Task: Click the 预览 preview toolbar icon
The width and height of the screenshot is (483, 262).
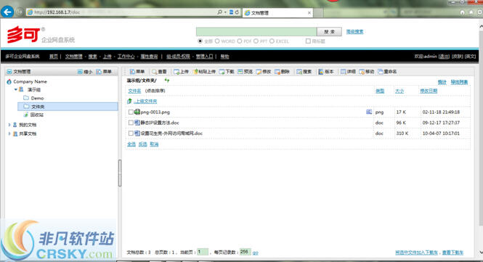Action: coord(240,72)
